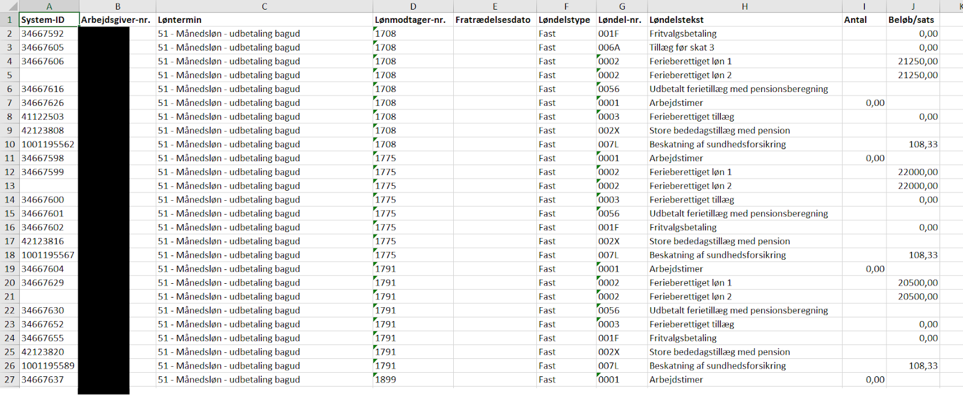963x395 pixels.
Task: Select column C header
Action: coord(264,6)
